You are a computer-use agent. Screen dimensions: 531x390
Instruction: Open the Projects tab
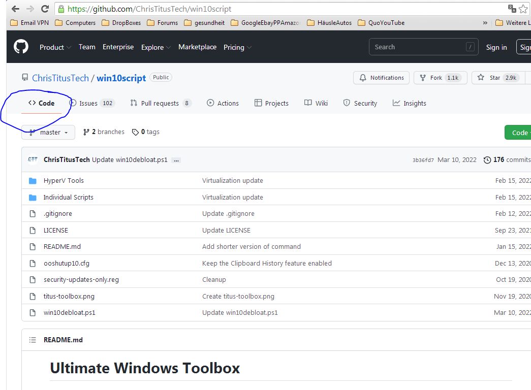[271, 103]
